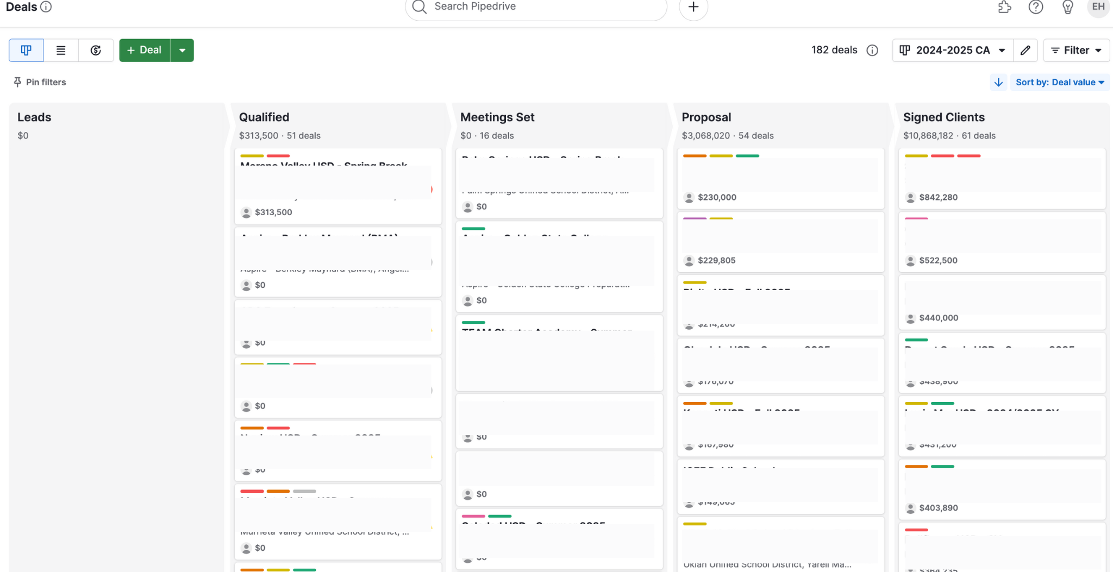This screenshot has width=1113, height=572.
Task: Open info icon beside Deals title
Action: click(x=46, y=7)
